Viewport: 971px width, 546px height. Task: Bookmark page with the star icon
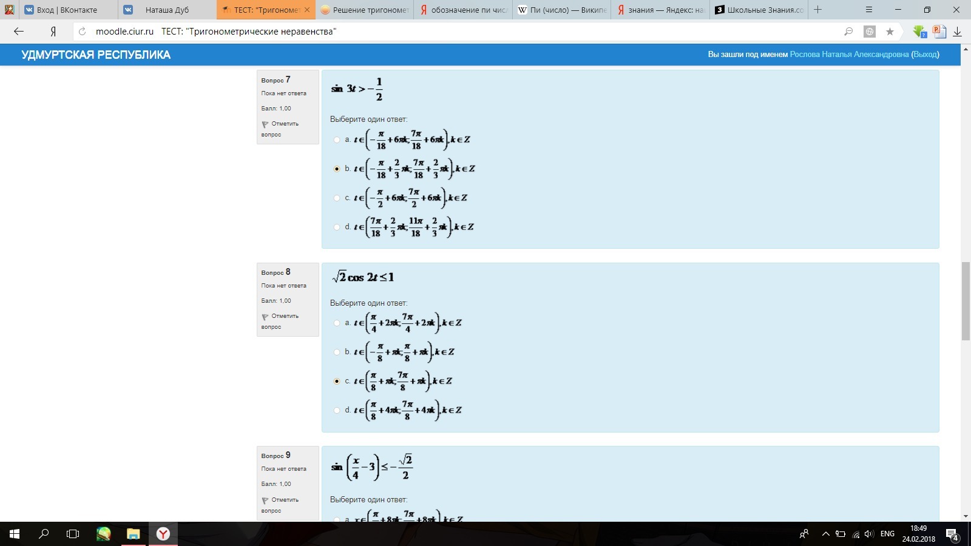tap(890, 32)
